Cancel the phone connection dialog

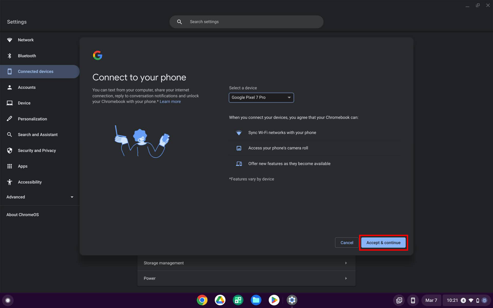(347, 243)
